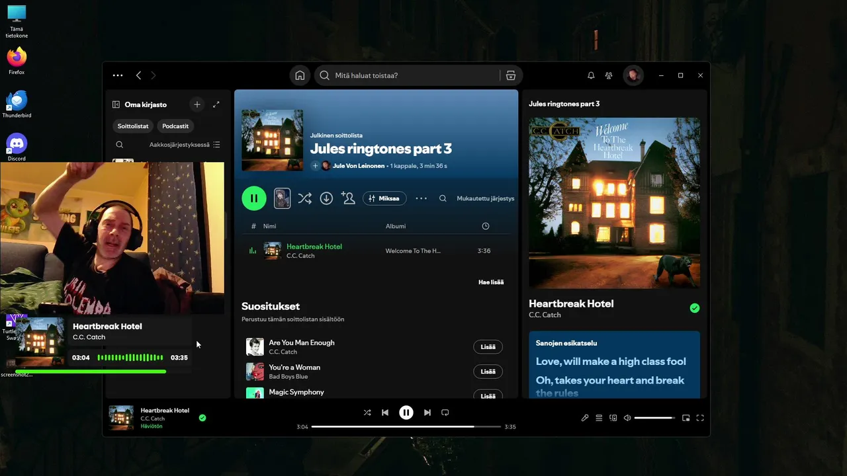Open the Browse icon in search bar
Image resolution: width=847 pixels, height=476 pixels.
[x=511, y=75]
